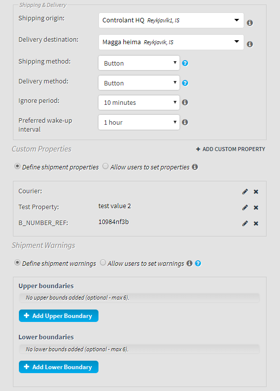Screen dimensions: 280x391
Task: Click the 'B_NUMBER_REF:' label
Action: pyautogui.click(x=43, y=223)
